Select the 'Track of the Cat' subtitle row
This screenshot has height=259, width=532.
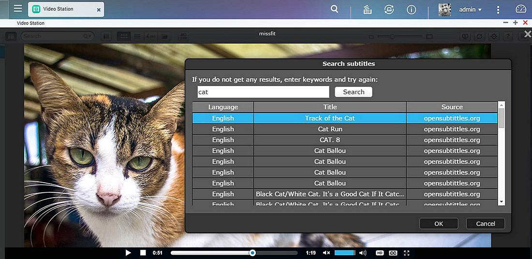pos(345,118)
